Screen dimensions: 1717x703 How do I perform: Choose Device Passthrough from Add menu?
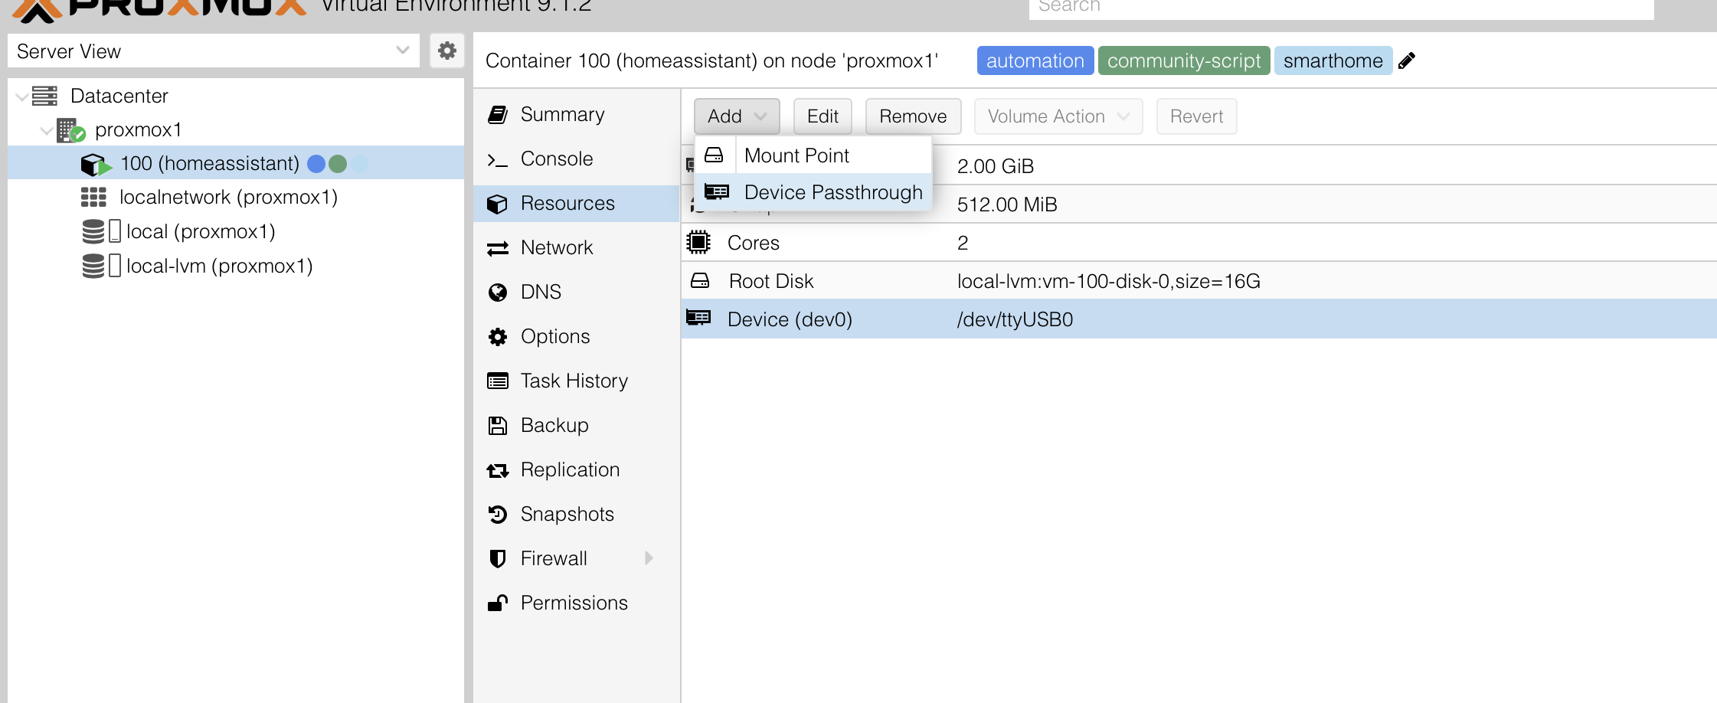832,192
